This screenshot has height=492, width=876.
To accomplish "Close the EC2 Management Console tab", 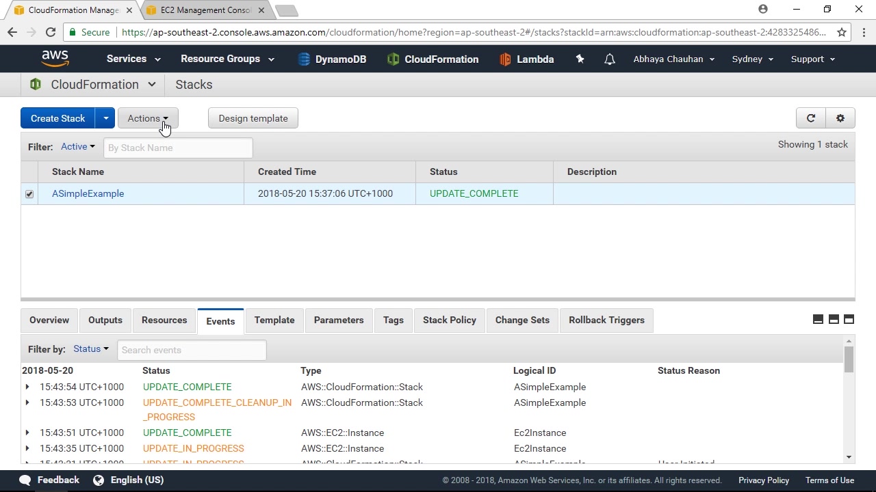I will pos(261,10).
